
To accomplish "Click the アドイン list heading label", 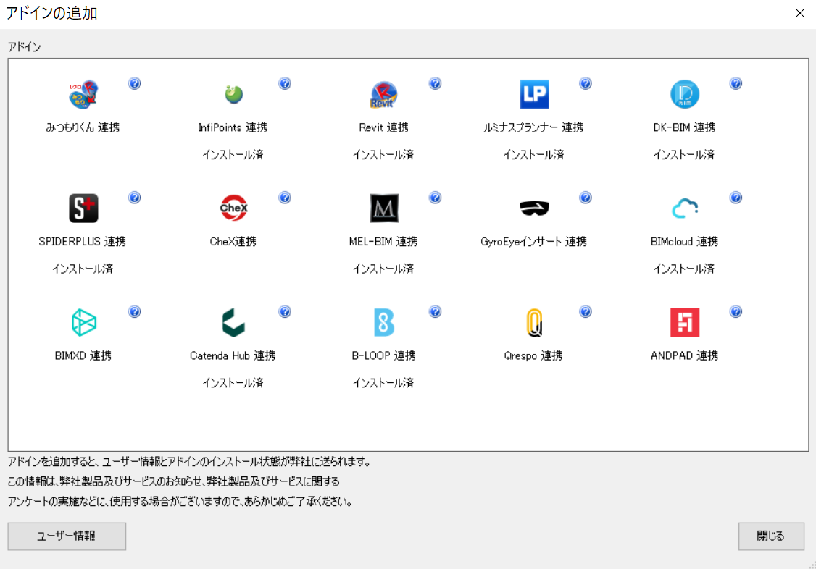I will click(24, 47).
